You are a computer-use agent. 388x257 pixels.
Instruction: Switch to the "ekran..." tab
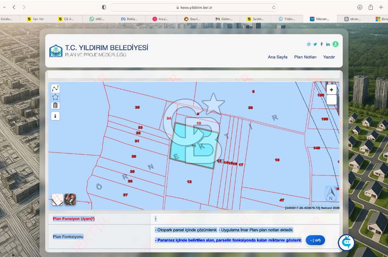coord(352,19)
